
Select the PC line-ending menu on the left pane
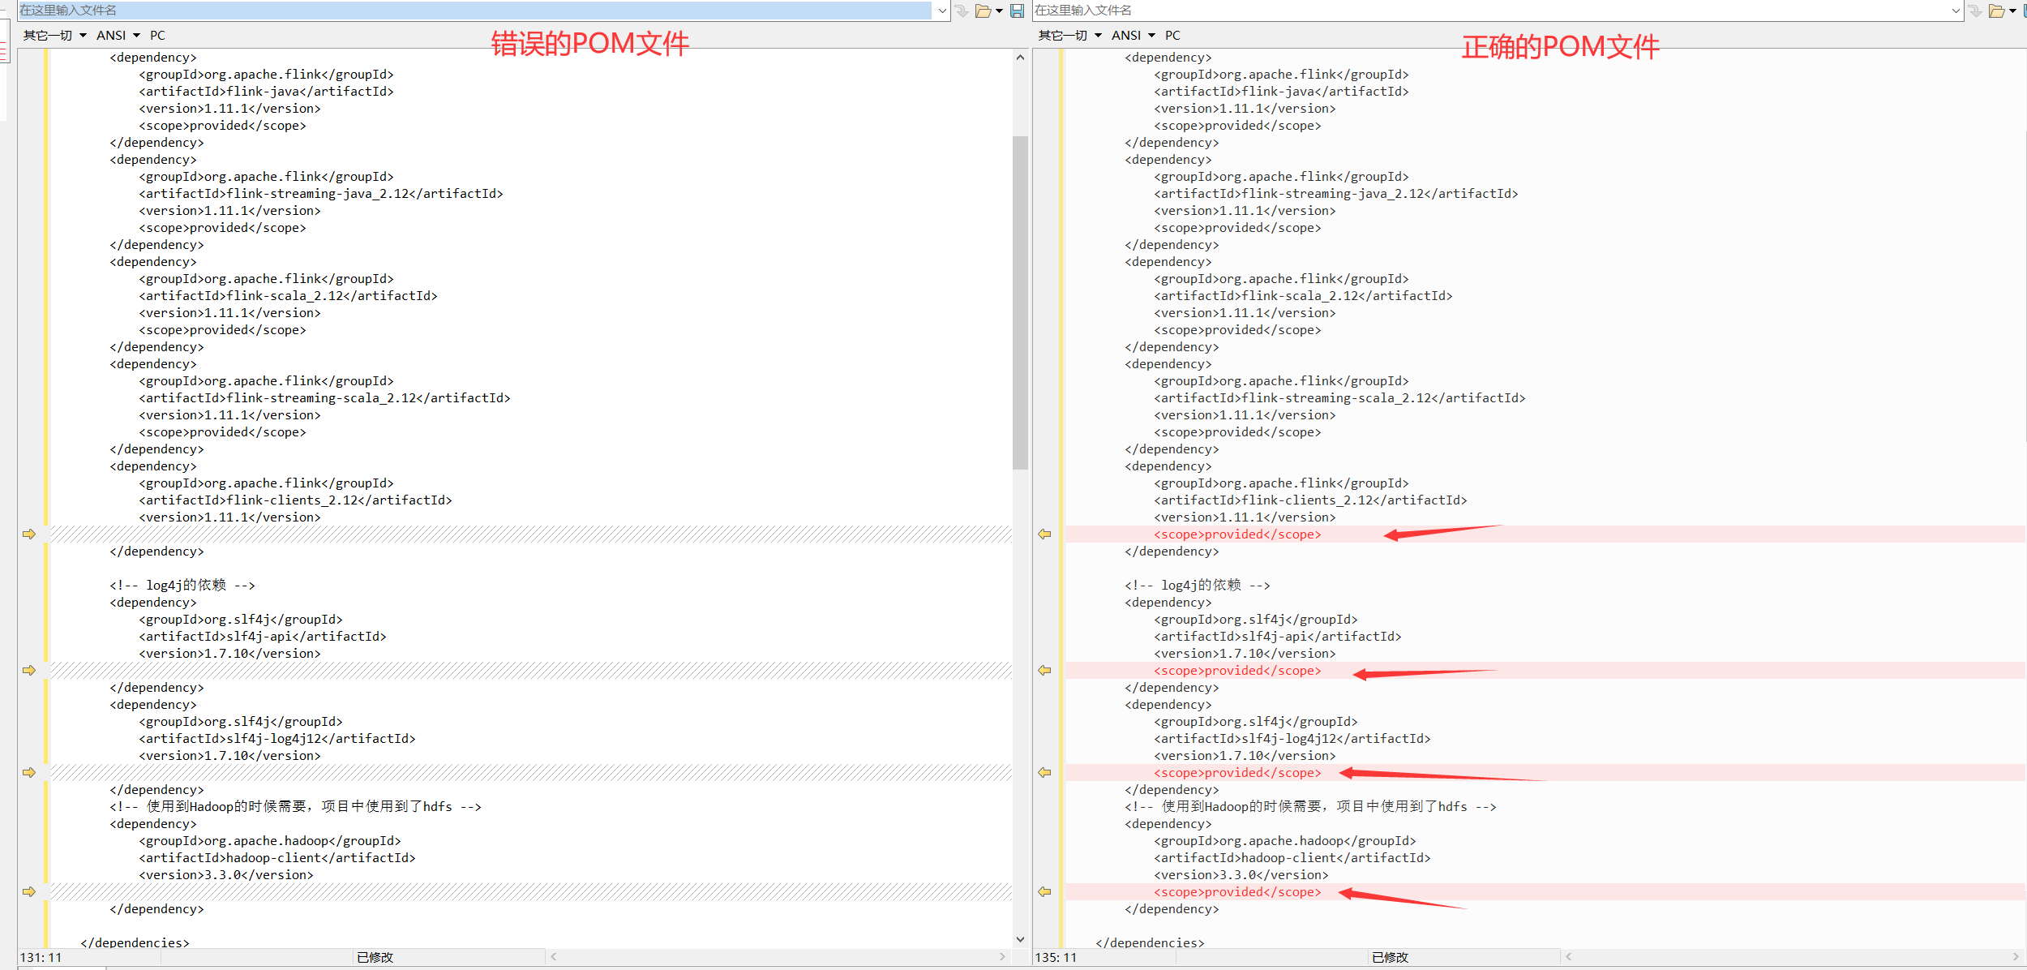click(157, 35)
